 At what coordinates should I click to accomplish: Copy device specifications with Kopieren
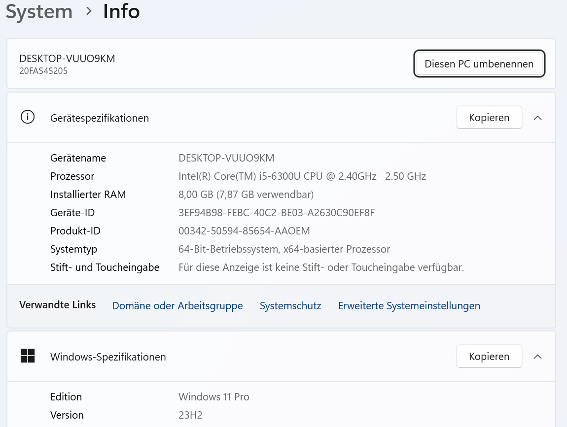point(489,117)
